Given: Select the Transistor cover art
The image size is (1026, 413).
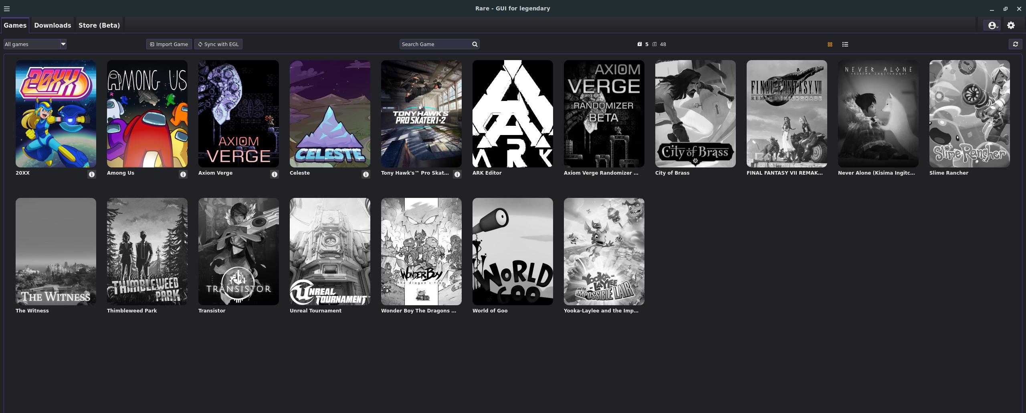Looking at the screenshot, I should click(x=238, y=252).
